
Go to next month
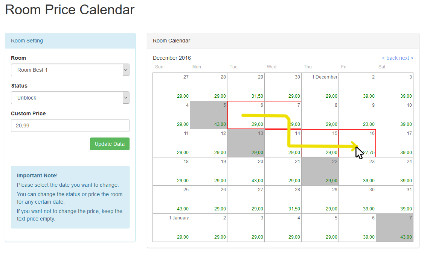tap(406, 58)
